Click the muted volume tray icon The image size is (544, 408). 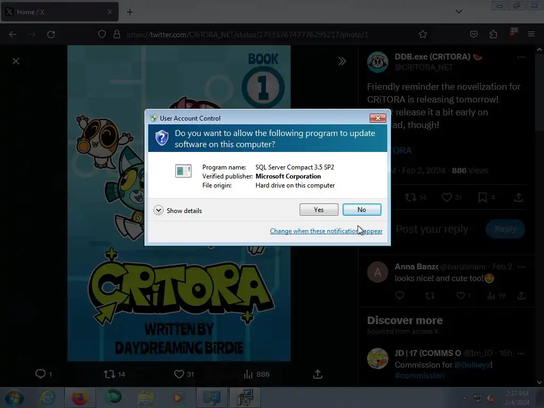coord(490,398)
